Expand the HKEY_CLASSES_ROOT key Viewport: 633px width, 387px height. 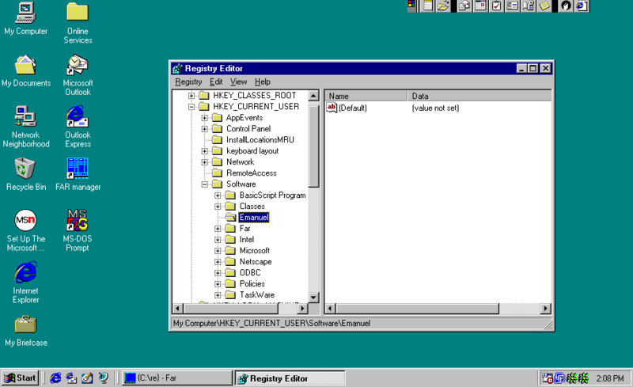click(x=191, y=96)
